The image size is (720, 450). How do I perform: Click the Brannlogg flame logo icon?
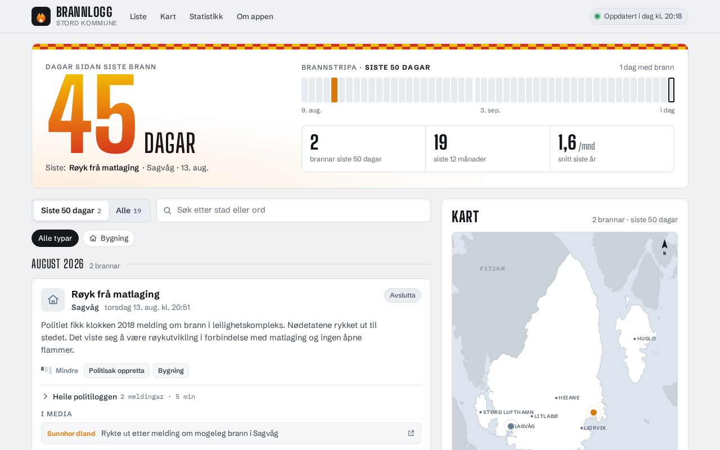pos(41,16)
